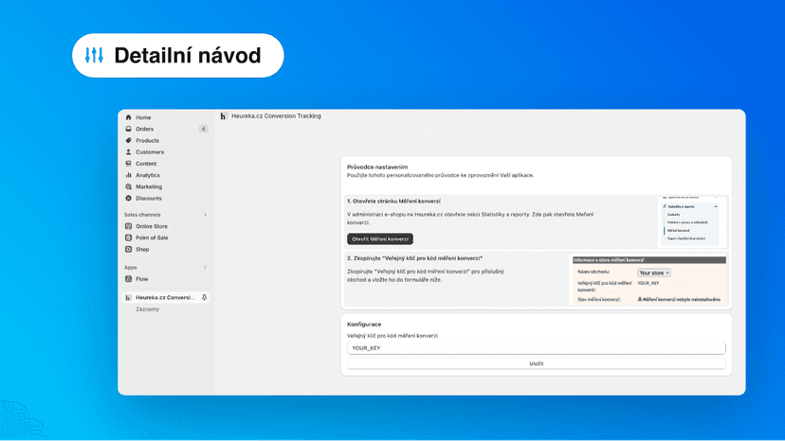Click the Home icon in sidebar
The width and height of the screenshot is (785, 441).
point(129,117)
